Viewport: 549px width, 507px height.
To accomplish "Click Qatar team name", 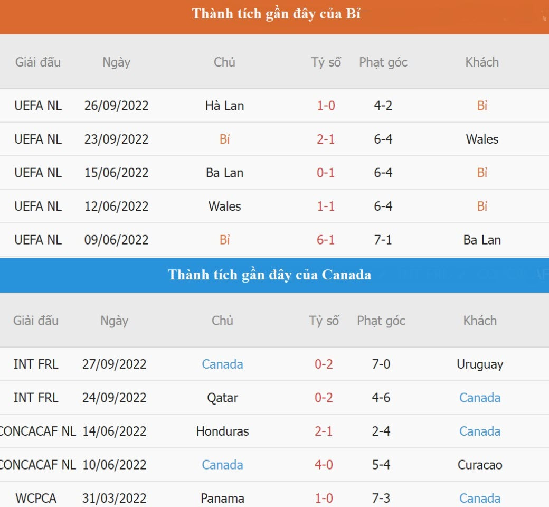I will pyautogui.click(x=222, y=398).
